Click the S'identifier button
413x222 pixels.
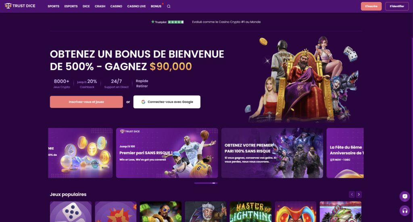[397, 6]
